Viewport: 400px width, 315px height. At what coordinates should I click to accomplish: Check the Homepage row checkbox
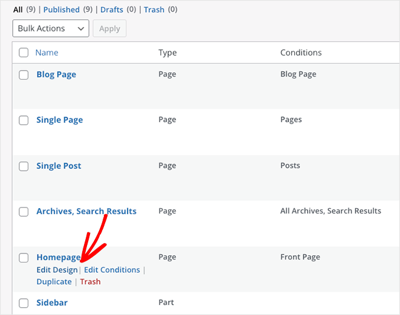[x=24, y=258]
